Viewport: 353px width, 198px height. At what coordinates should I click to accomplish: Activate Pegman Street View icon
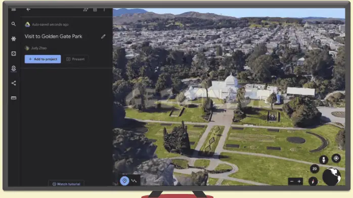(324, 160)
